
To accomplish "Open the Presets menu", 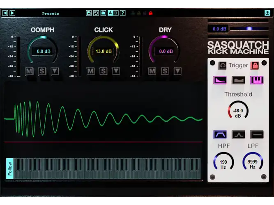I will tap(51, 14).
